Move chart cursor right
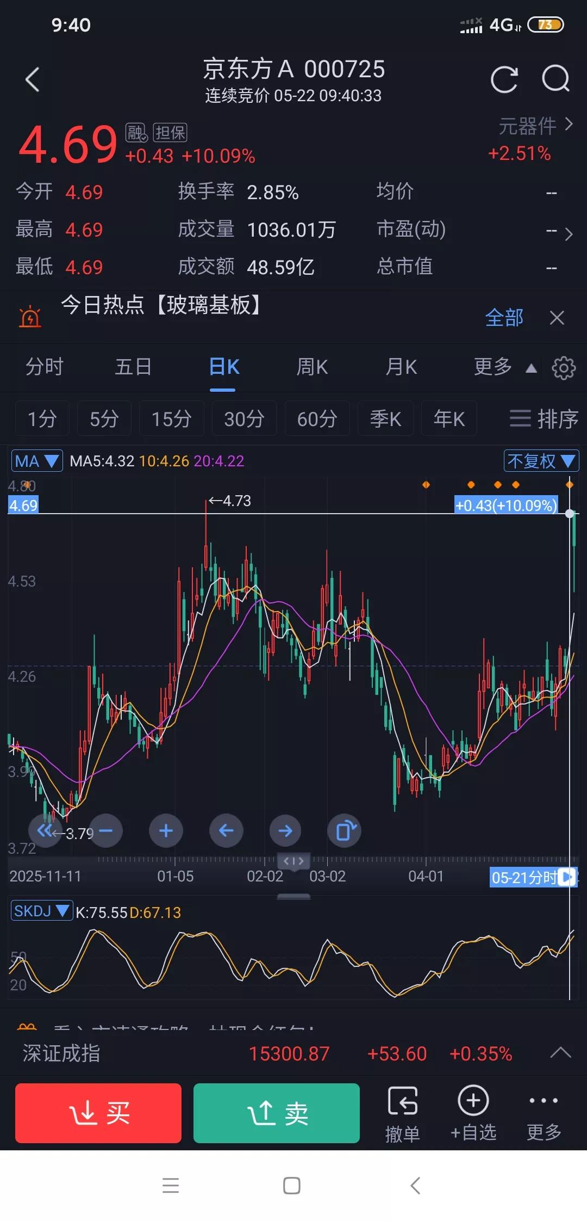This screenshot has width=587, height=1221. (285, 831)
